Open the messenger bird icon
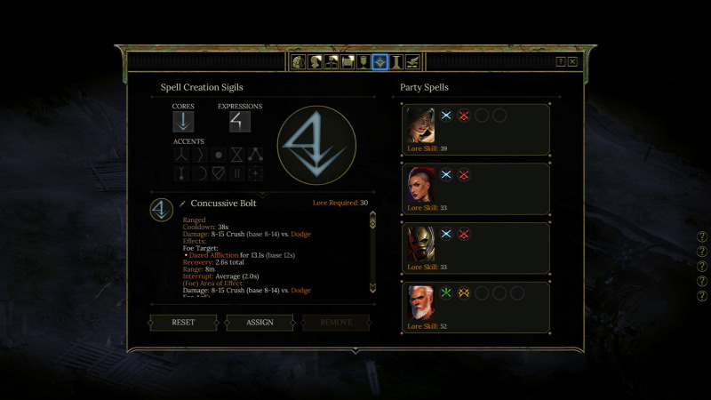The image size is (711, 400). (x=412, y=61)
